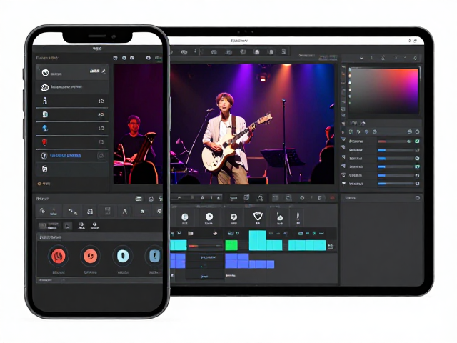The width and height of the screenshot is (457, 343).
Task: Tap the red shield icon in phone list
Action: [x=44, y=142]
